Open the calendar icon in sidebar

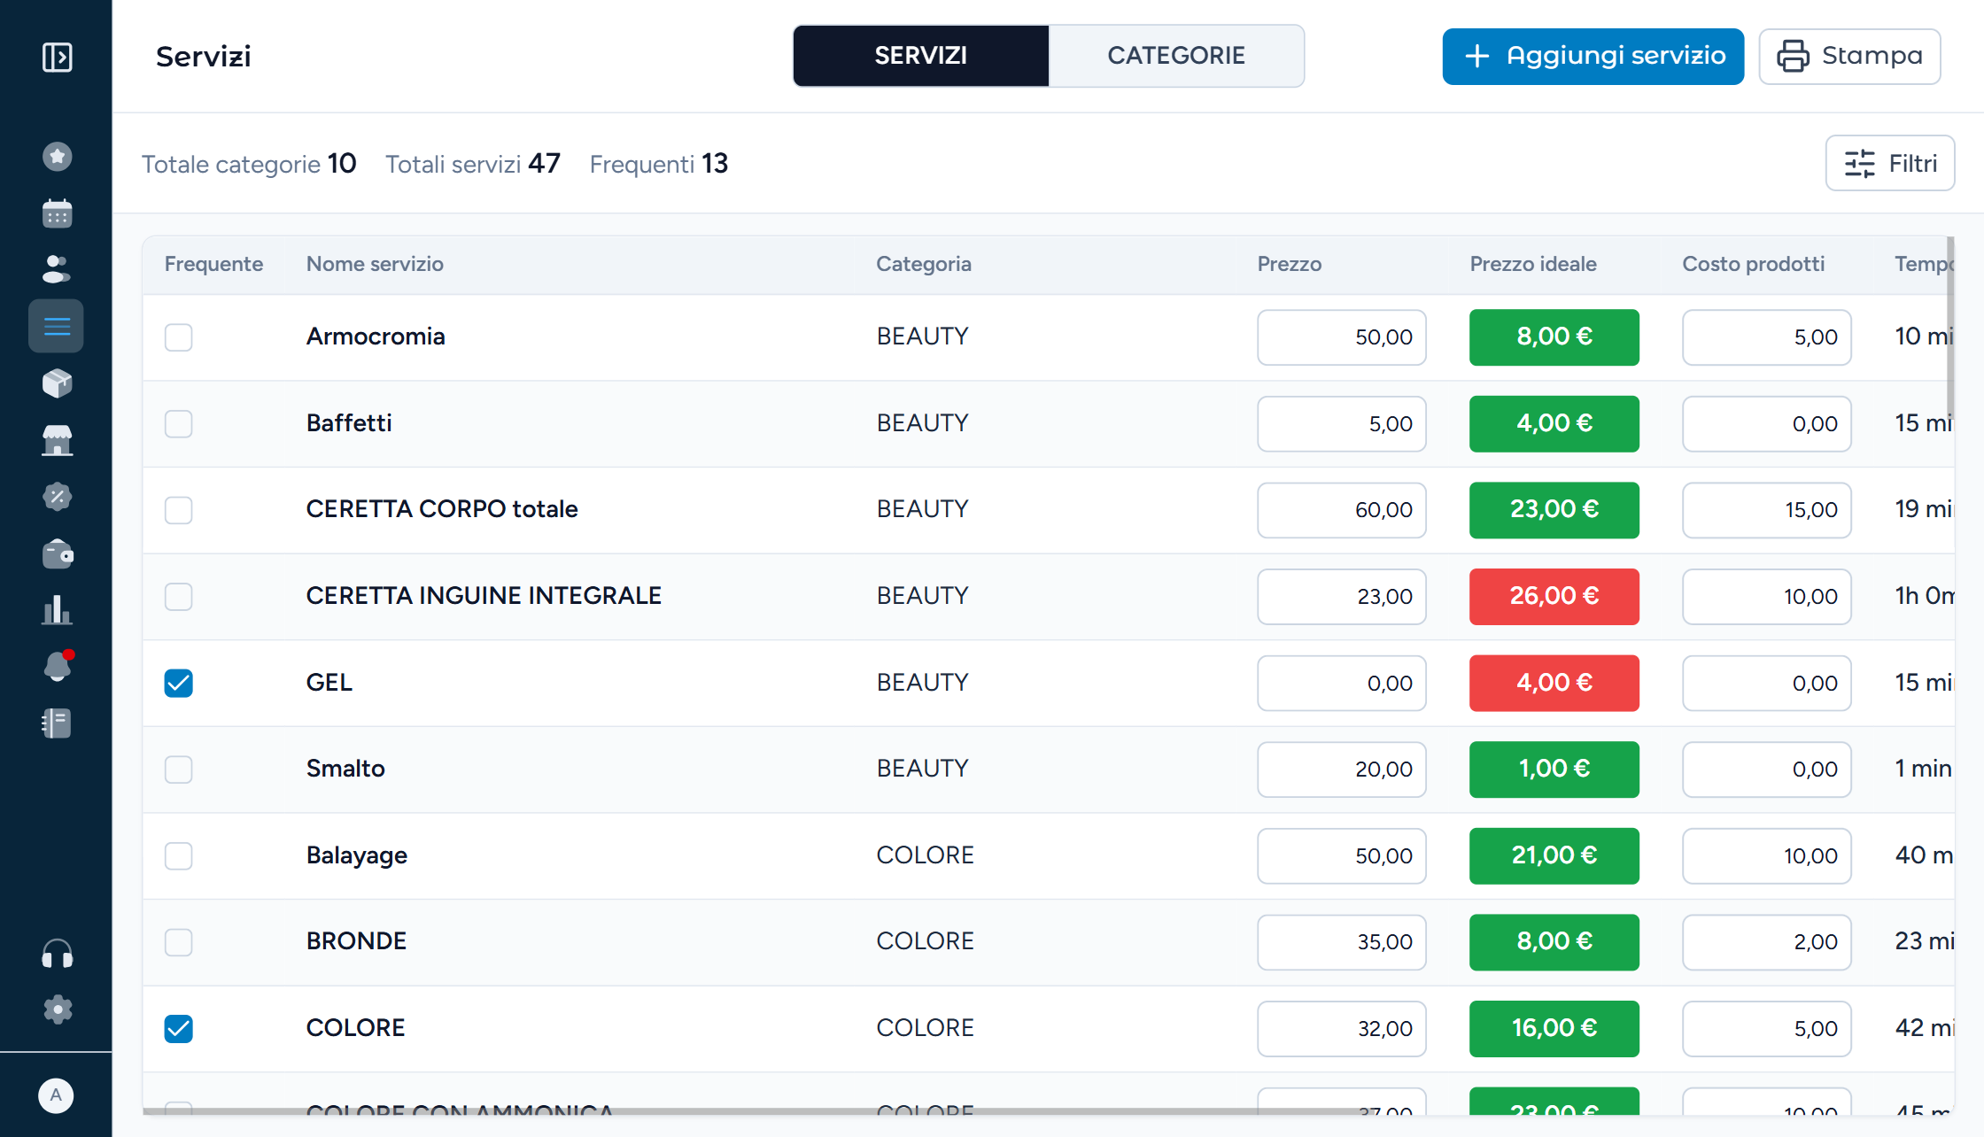[x=57, y=213]
